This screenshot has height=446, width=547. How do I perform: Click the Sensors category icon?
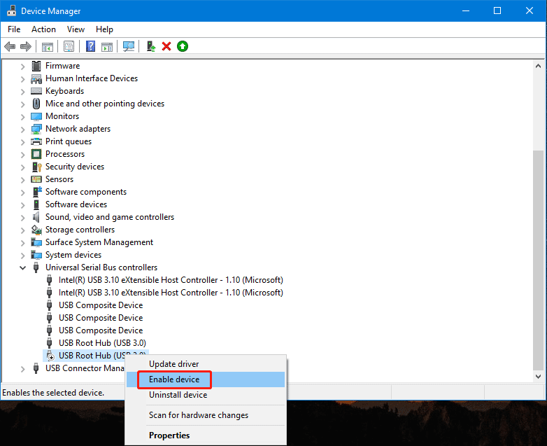click(36, 179)
